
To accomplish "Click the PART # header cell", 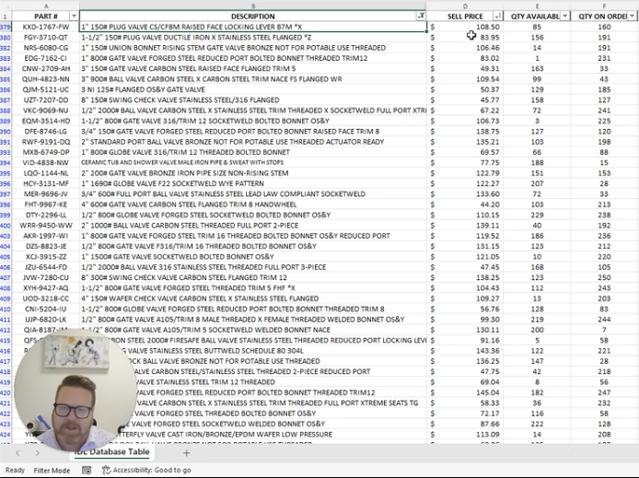I will click(46, 16).
